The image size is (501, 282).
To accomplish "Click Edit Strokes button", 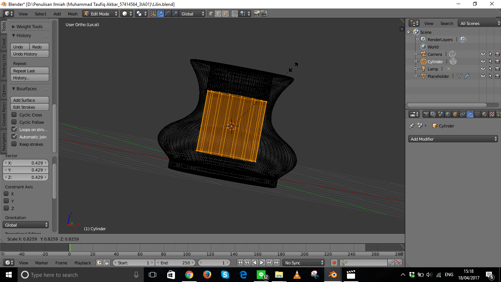I will coord(30,107).
